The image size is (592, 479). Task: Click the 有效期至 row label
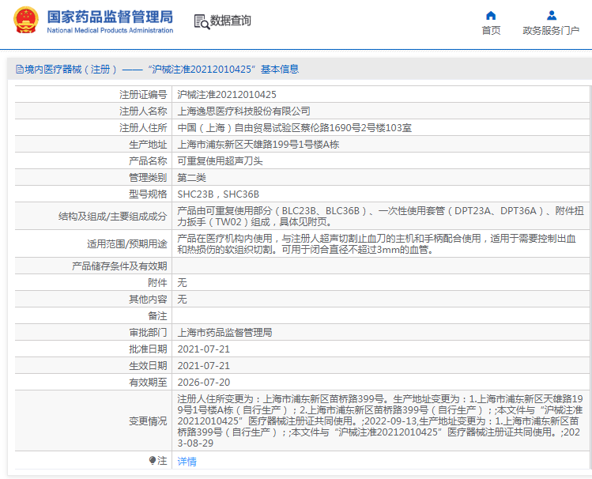click(148, 382)
